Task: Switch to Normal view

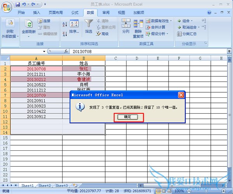Action: [158, 191]
